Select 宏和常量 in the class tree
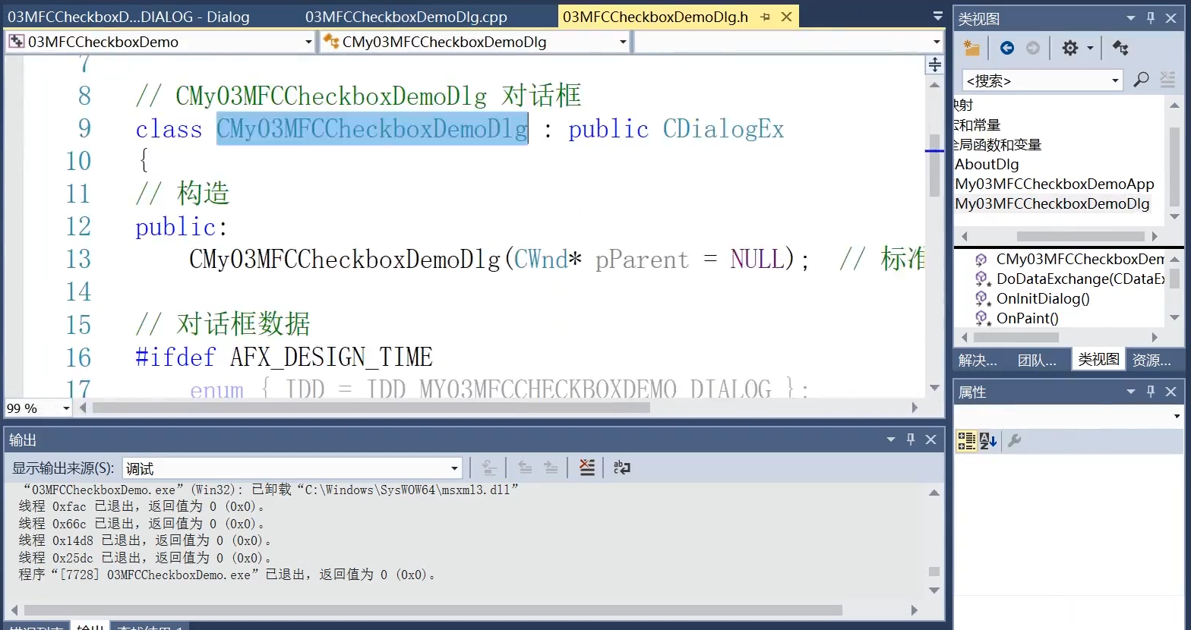 point(978,124)
